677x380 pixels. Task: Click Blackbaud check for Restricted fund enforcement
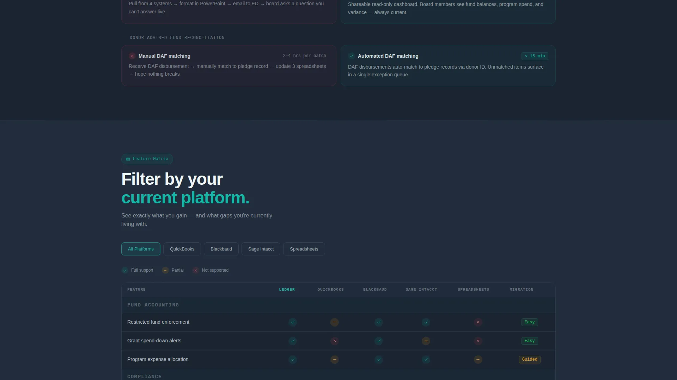tap(379, 322)
